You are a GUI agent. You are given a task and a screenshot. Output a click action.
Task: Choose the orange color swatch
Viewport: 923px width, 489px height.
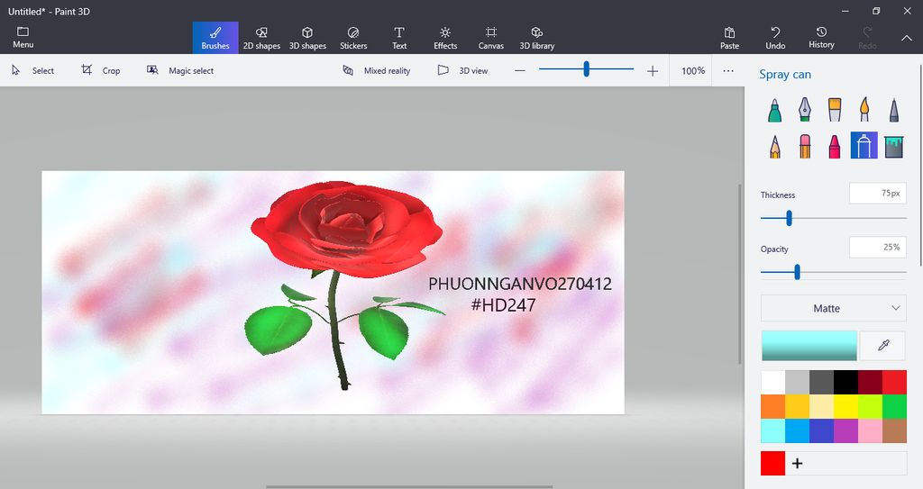click(772, 407)
